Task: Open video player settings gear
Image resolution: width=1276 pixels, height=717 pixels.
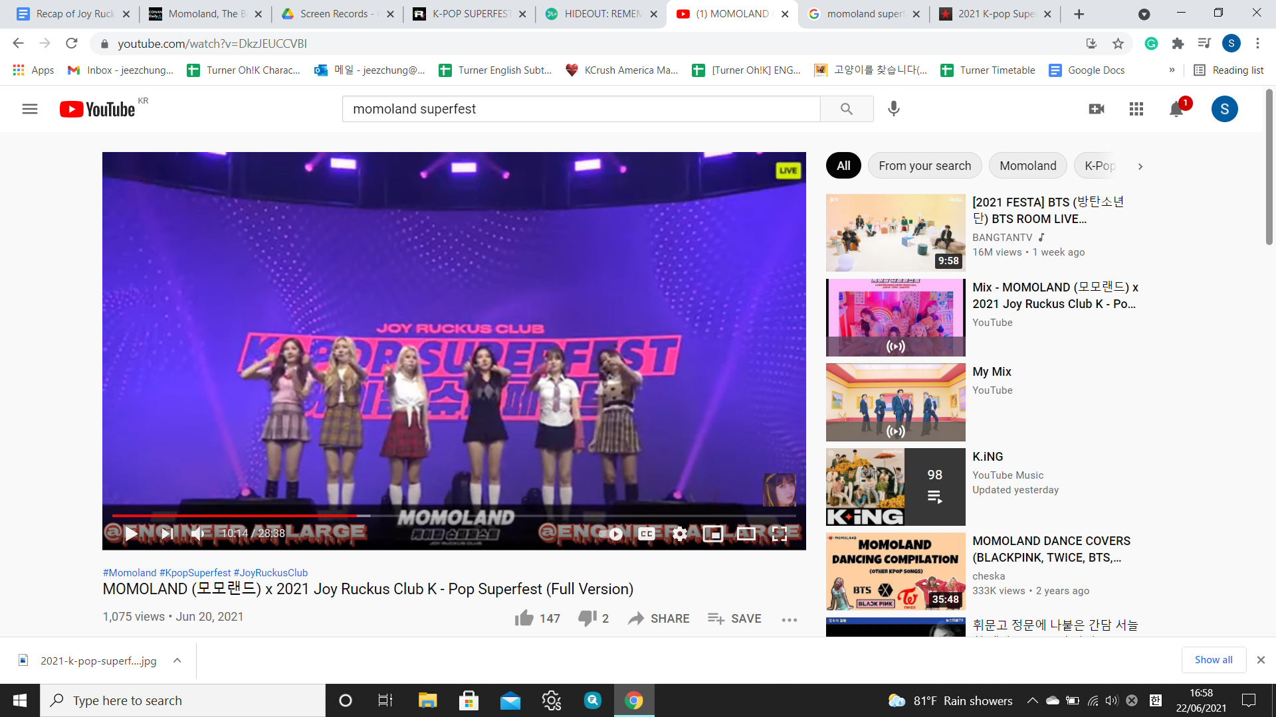Action: (x=679, y=533)
